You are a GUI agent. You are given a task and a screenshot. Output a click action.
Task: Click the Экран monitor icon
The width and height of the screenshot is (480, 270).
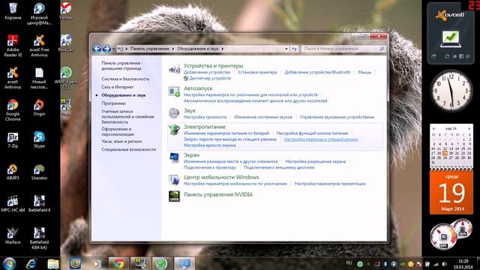[x=174, y=158]
